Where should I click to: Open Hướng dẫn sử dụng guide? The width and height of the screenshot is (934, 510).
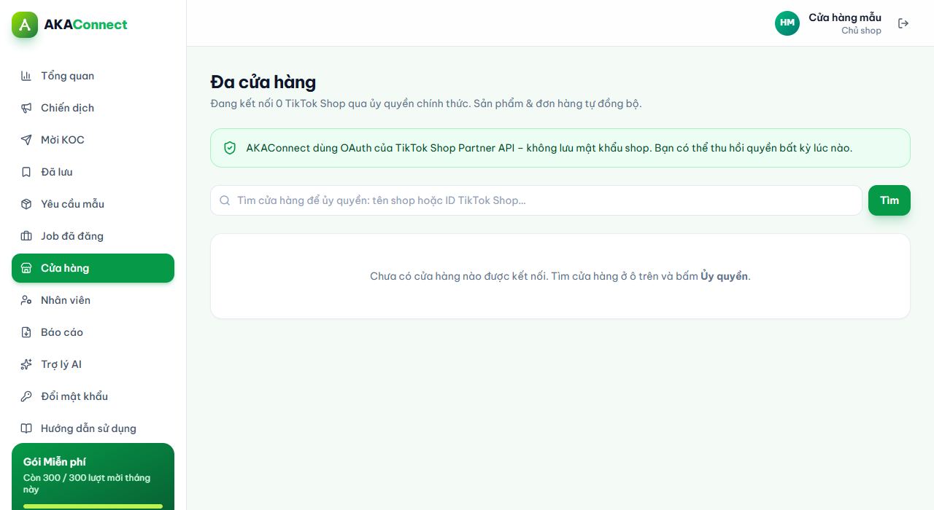pyautogui.click(x=93, y=428)
